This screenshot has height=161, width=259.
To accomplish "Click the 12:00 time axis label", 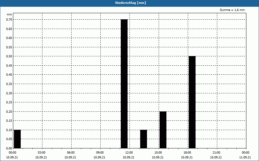I will [x=129, y=153].
